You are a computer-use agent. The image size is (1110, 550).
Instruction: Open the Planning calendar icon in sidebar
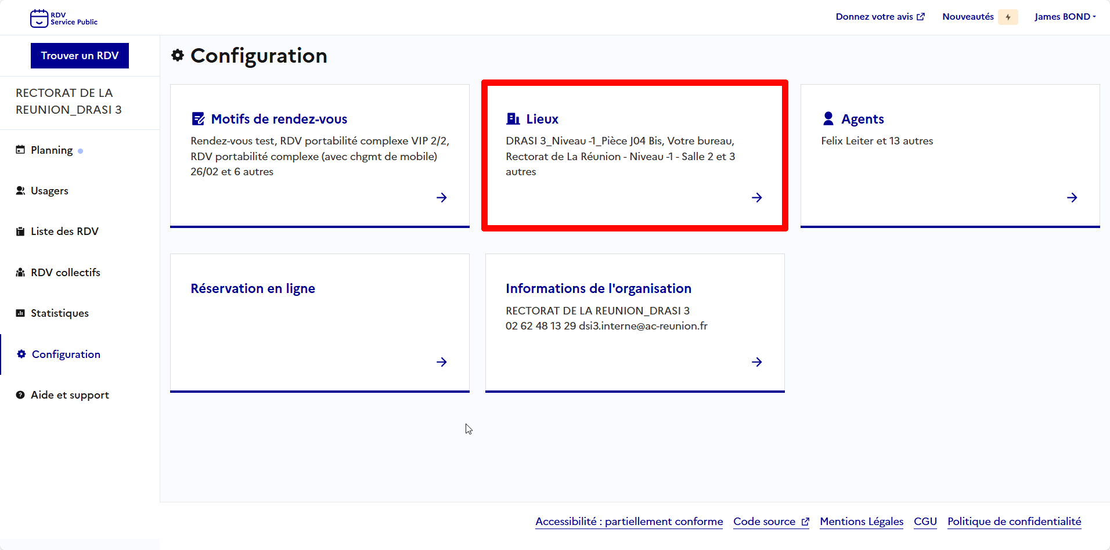(x=20, y=150)
